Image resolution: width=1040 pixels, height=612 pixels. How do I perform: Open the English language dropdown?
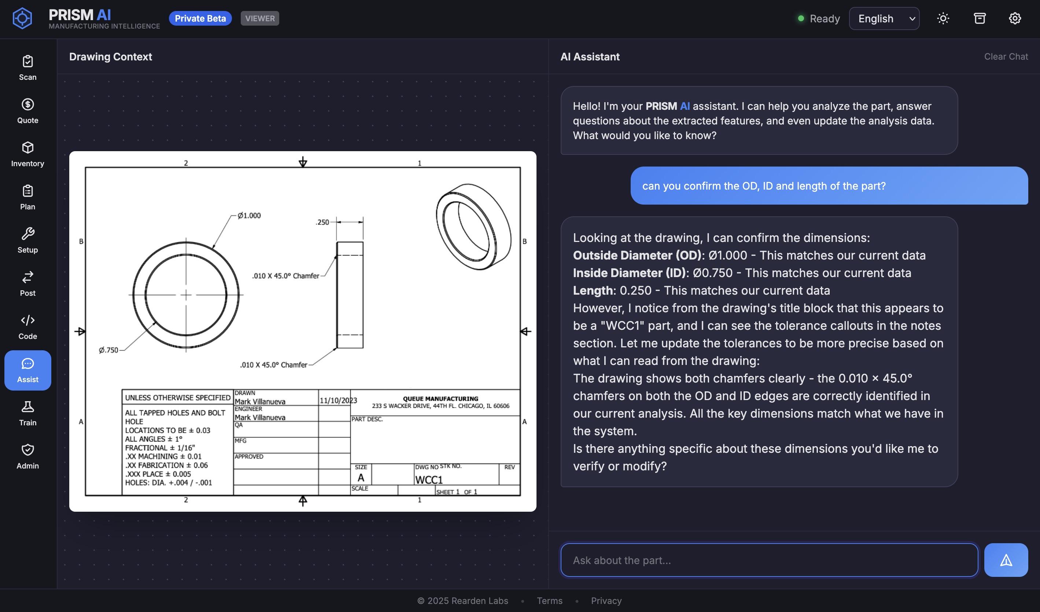(x=884, y=19)
